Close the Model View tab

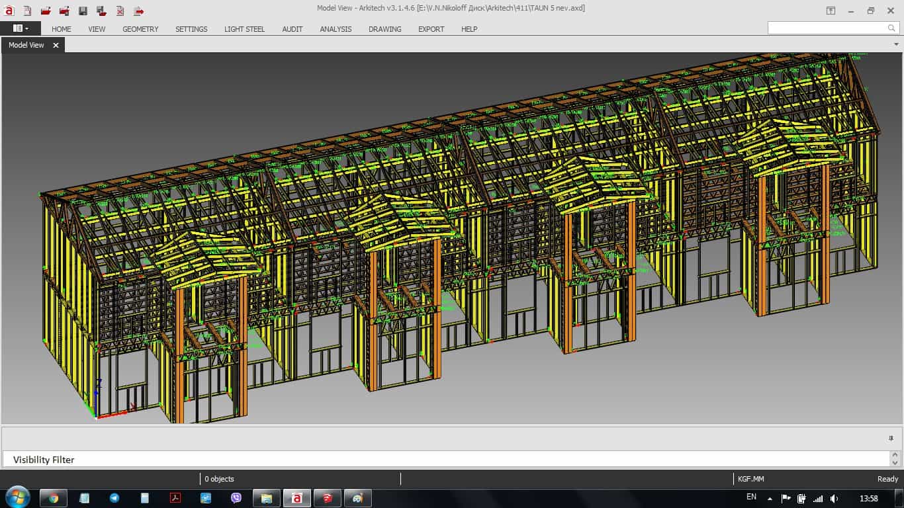click(x=56, y=45)
